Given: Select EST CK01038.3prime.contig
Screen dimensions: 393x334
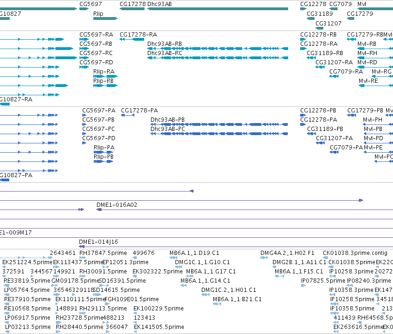Looking at the screenshot, I should click(x=325, y=257).
